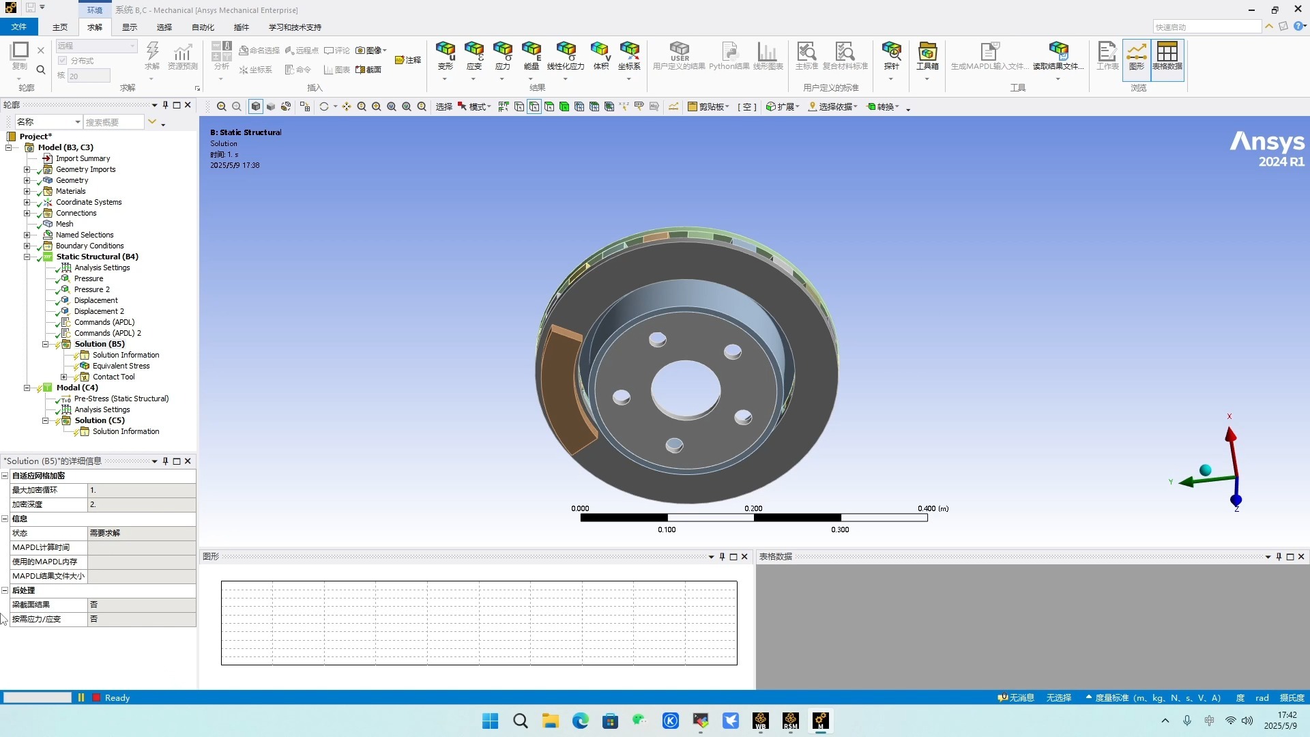
Task: Open Microsoft Edge from the taskbar
Action: pos(580,721)
